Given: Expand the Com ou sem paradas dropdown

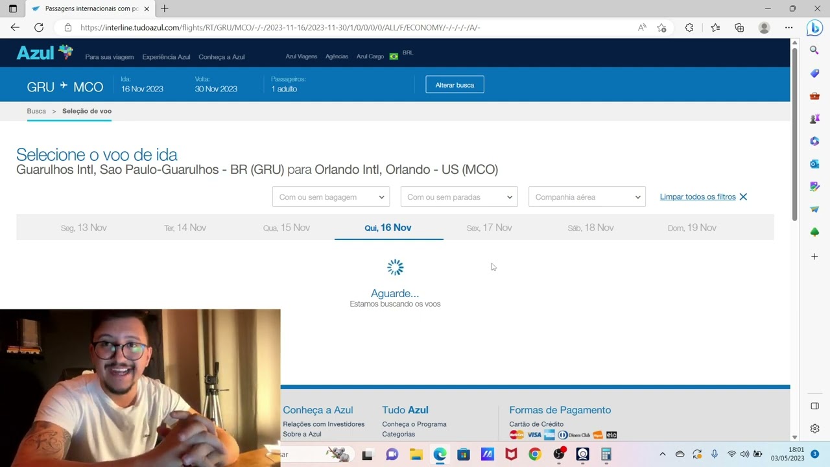Looking at the screenshot, I should point(459,197).
